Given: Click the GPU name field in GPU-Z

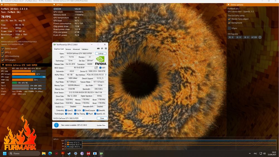Looking at the screenshot, I should coord(79,53).
